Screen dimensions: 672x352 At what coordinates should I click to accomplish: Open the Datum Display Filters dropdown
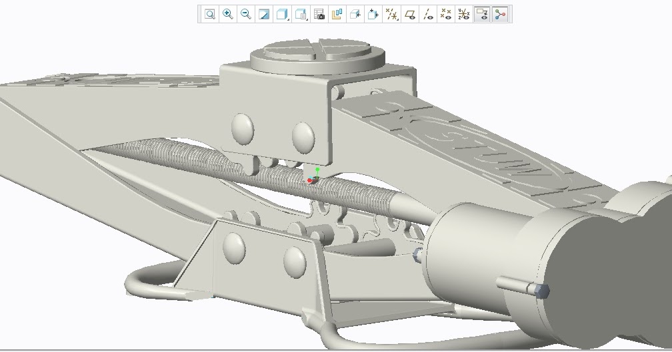[x=391, y=14]
